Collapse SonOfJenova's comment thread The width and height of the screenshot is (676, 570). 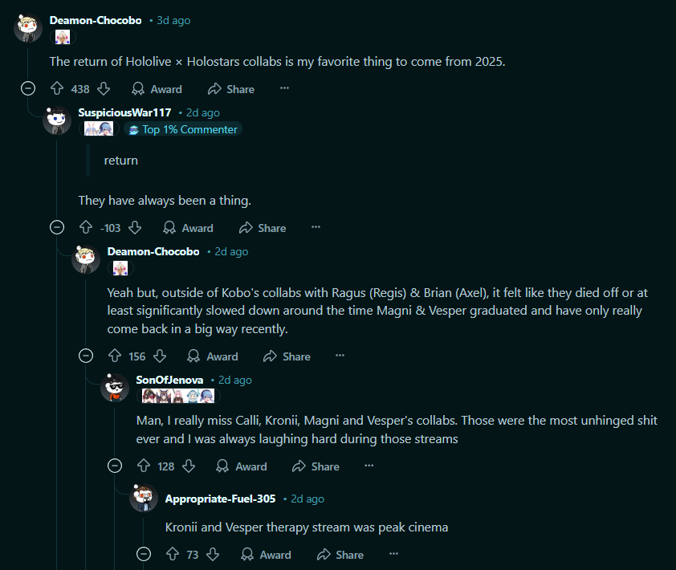tap(115, 466)
